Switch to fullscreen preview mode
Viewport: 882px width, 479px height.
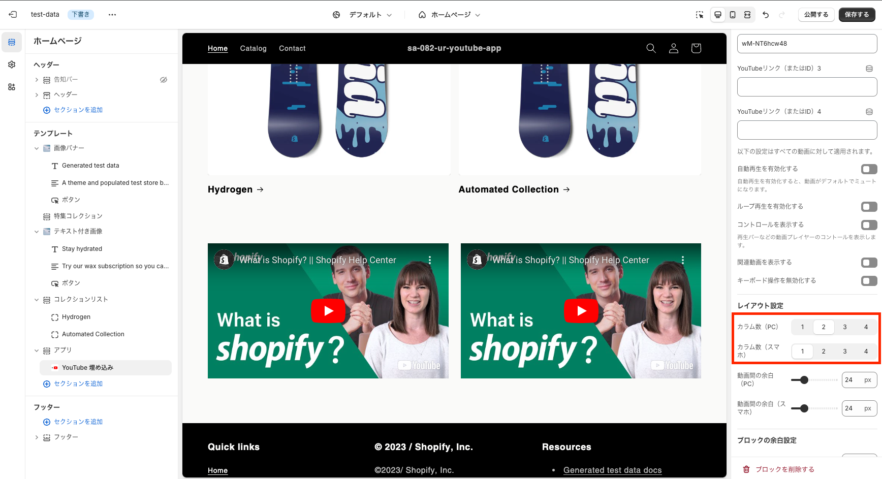[x=747, y=15]
